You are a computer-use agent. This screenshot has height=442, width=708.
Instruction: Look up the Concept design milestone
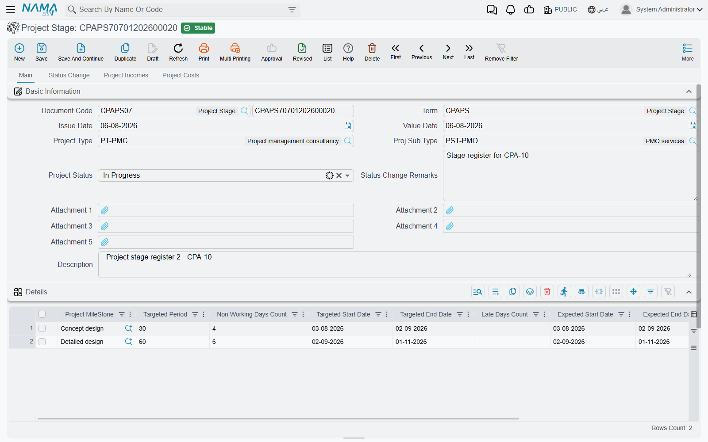pos(129,328)
